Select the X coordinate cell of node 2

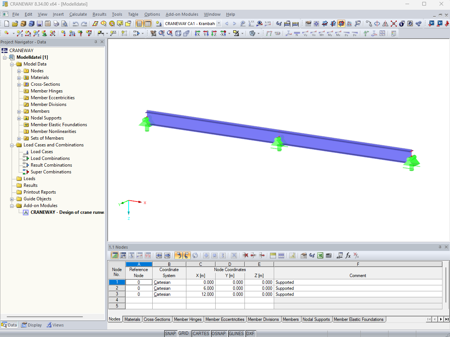point(201,288)
